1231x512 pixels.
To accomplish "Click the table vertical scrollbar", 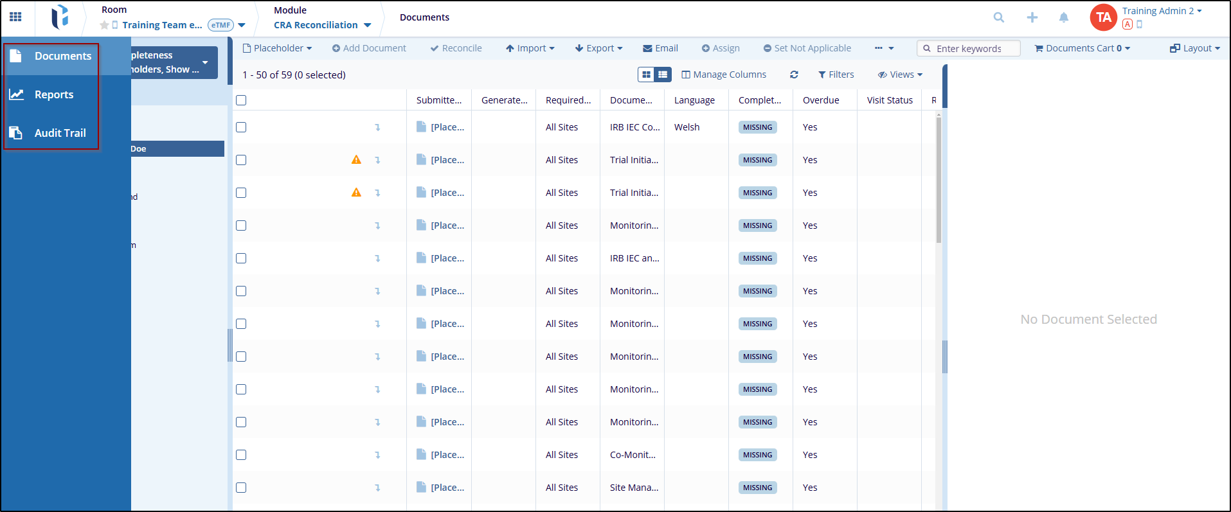I will (939, 180).
